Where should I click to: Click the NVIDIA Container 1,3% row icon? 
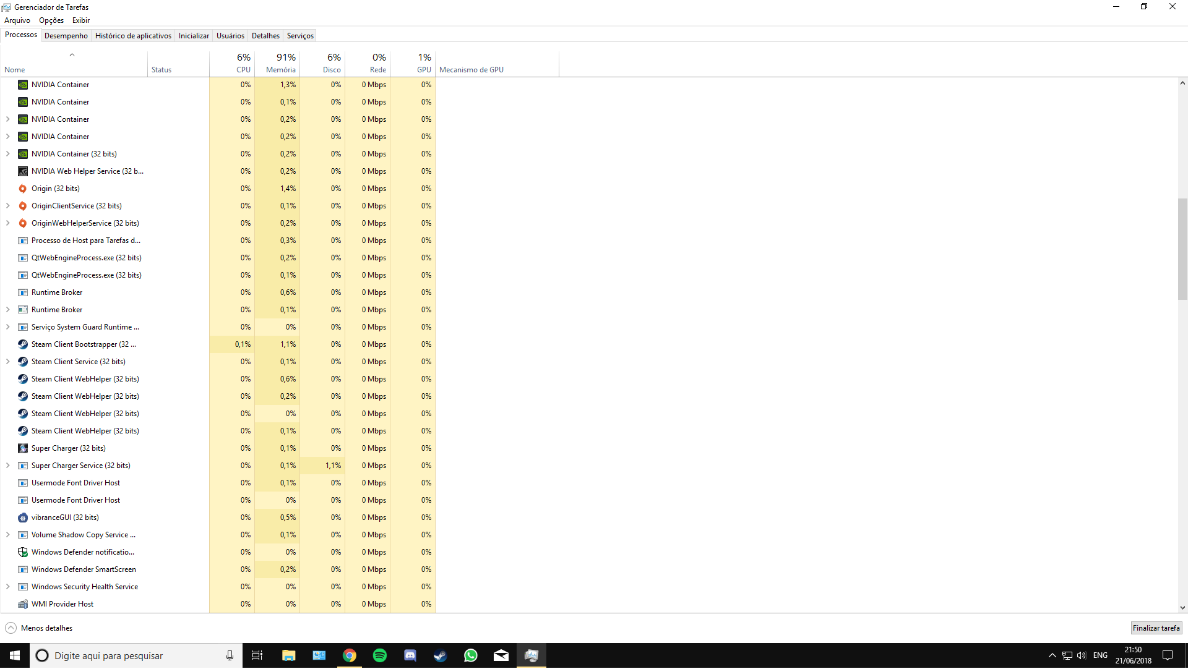point(23,85)
